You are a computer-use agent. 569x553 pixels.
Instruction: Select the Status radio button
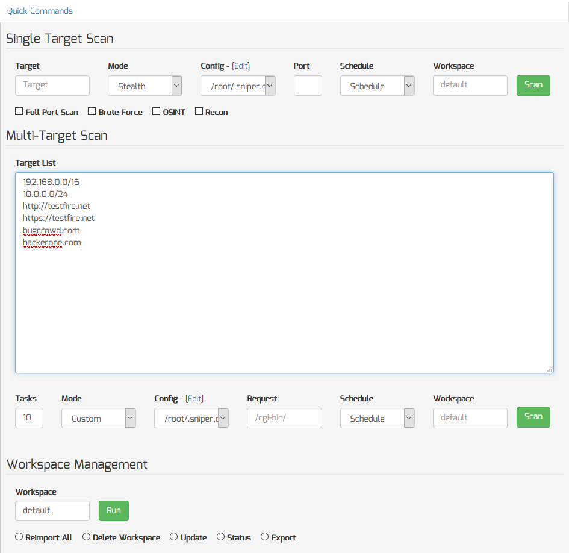220,536
